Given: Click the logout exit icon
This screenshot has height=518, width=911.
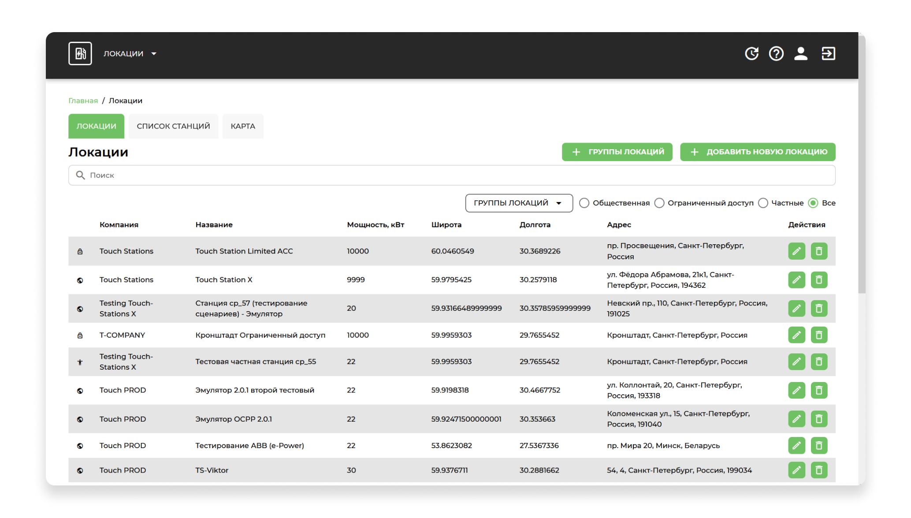Looking at the screenshot, I should [828, 54].
